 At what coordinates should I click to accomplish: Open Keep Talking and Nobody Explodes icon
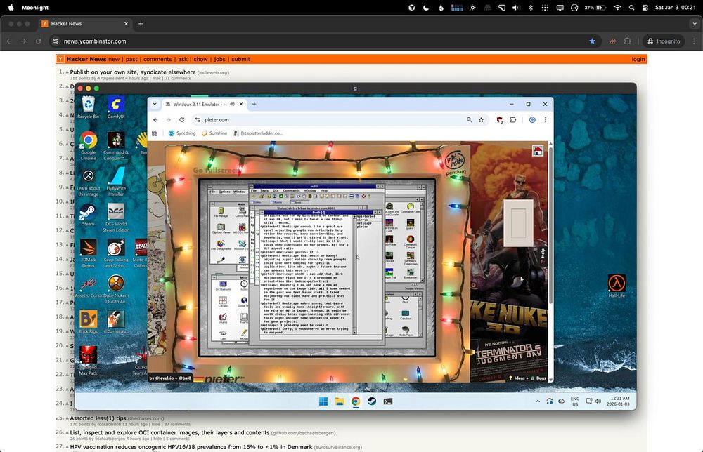coord(116,253)
